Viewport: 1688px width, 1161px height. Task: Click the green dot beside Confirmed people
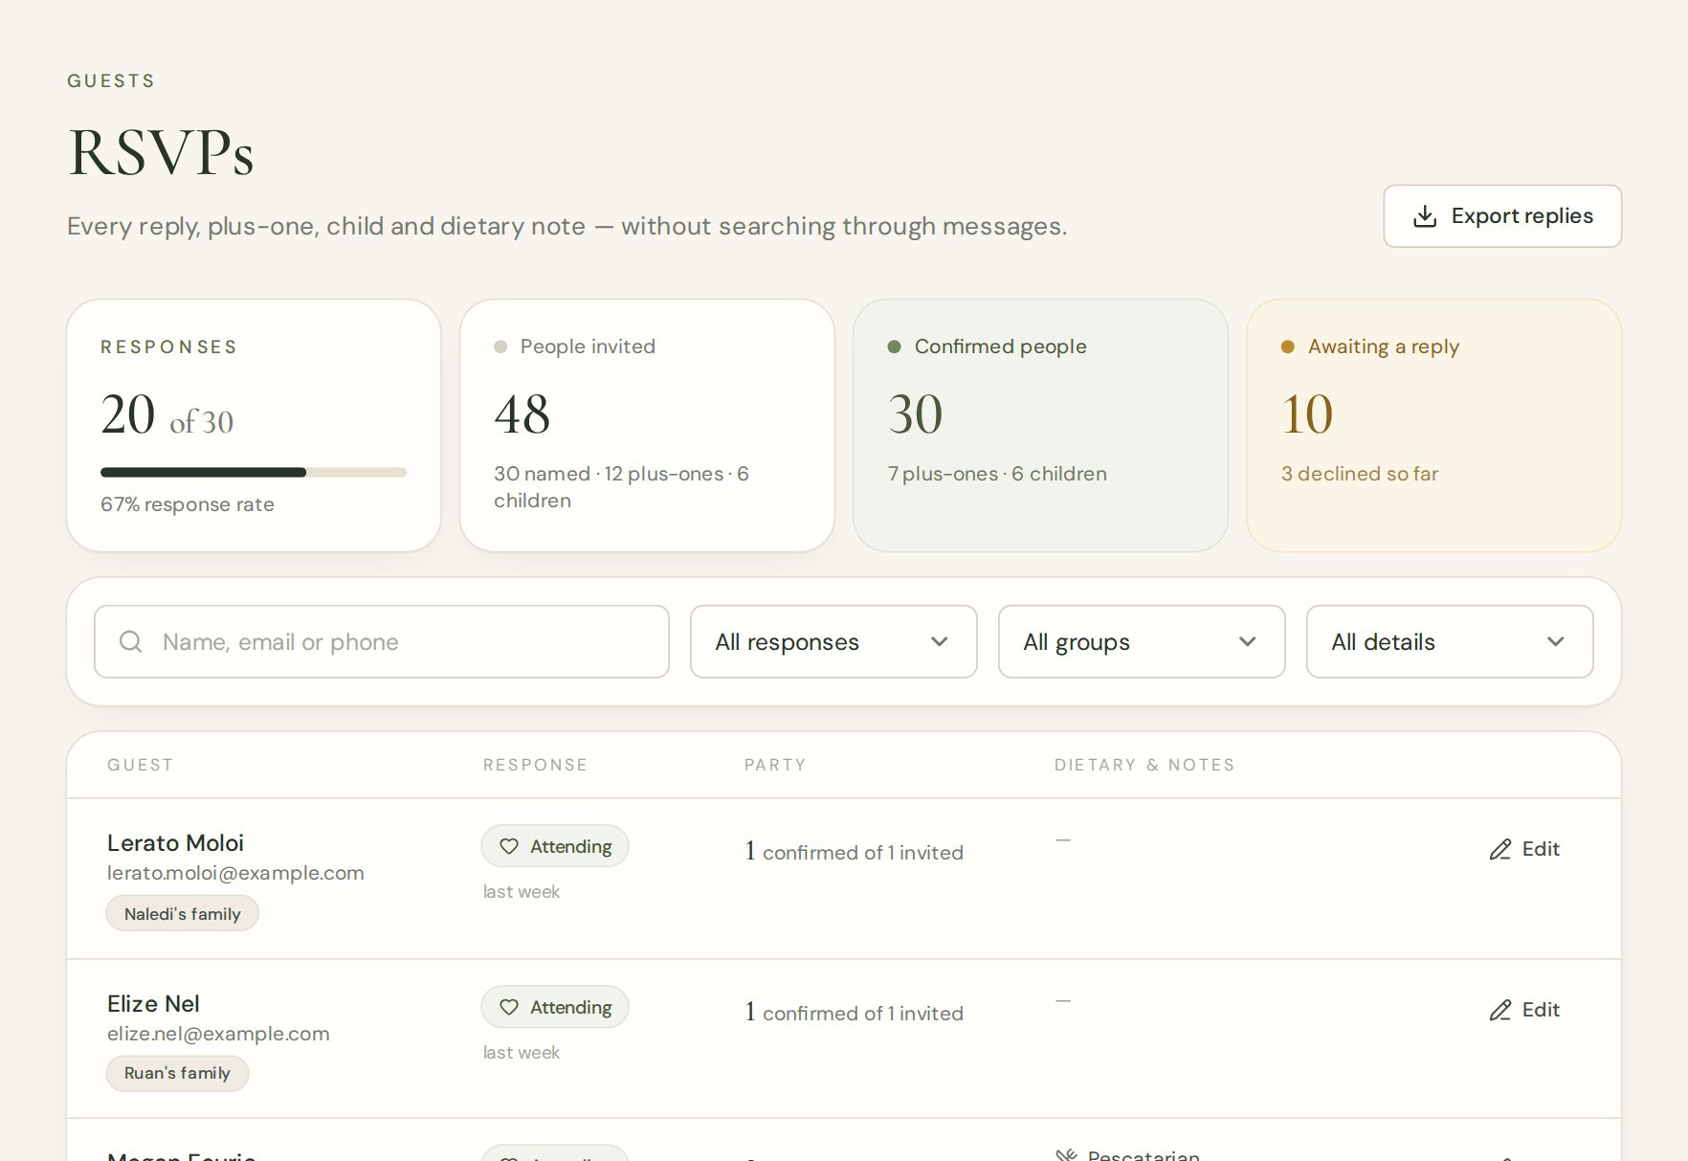(x=894, y=346)
